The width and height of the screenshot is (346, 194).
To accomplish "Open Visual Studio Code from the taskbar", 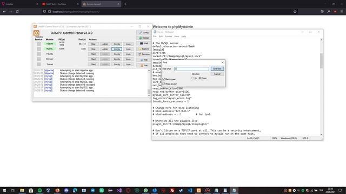I will [x=190, y=190].
